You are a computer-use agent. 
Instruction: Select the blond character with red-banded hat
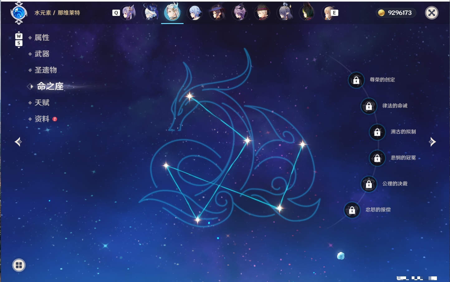point(262,13)
